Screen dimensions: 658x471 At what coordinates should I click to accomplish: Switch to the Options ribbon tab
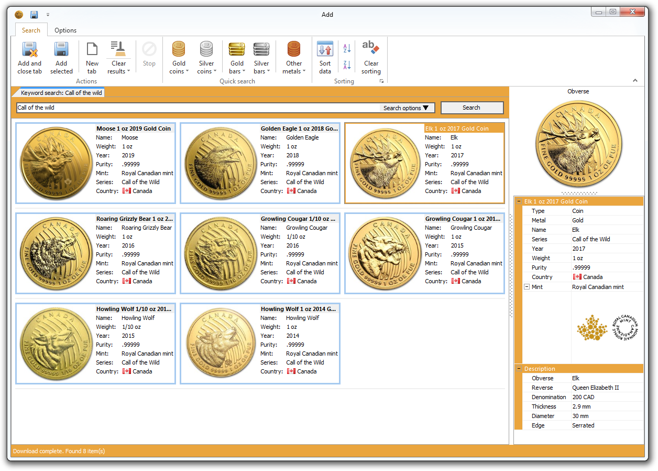[x=65, y=30]
